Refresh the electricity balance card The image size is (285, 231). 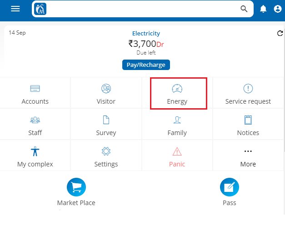pos(280,33)
